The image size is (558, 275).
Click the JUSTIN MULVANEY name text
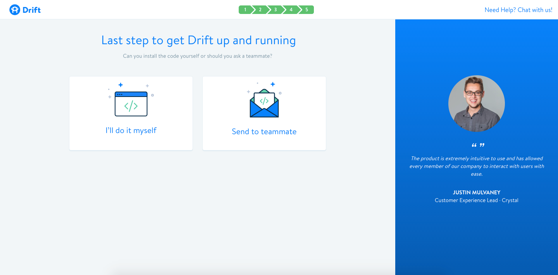477,192
